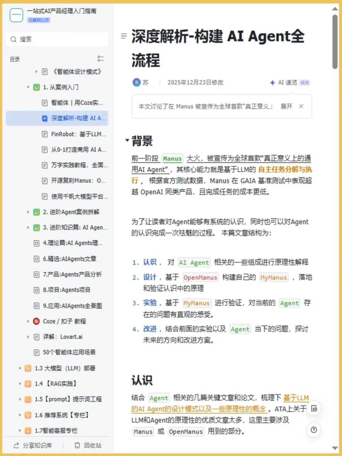Expand the 1.4 【RAG实践】 folder
Image resolution: width=342 pixels, height=456 pixels.
coord(20,383)
